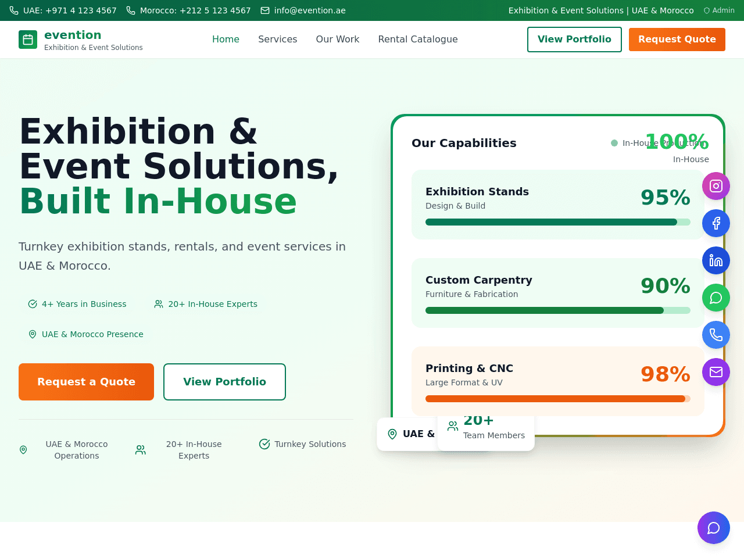Click the check-circle icon beside 'Turnkey Solutions'
Screen dimensions: 744x558
264,444
